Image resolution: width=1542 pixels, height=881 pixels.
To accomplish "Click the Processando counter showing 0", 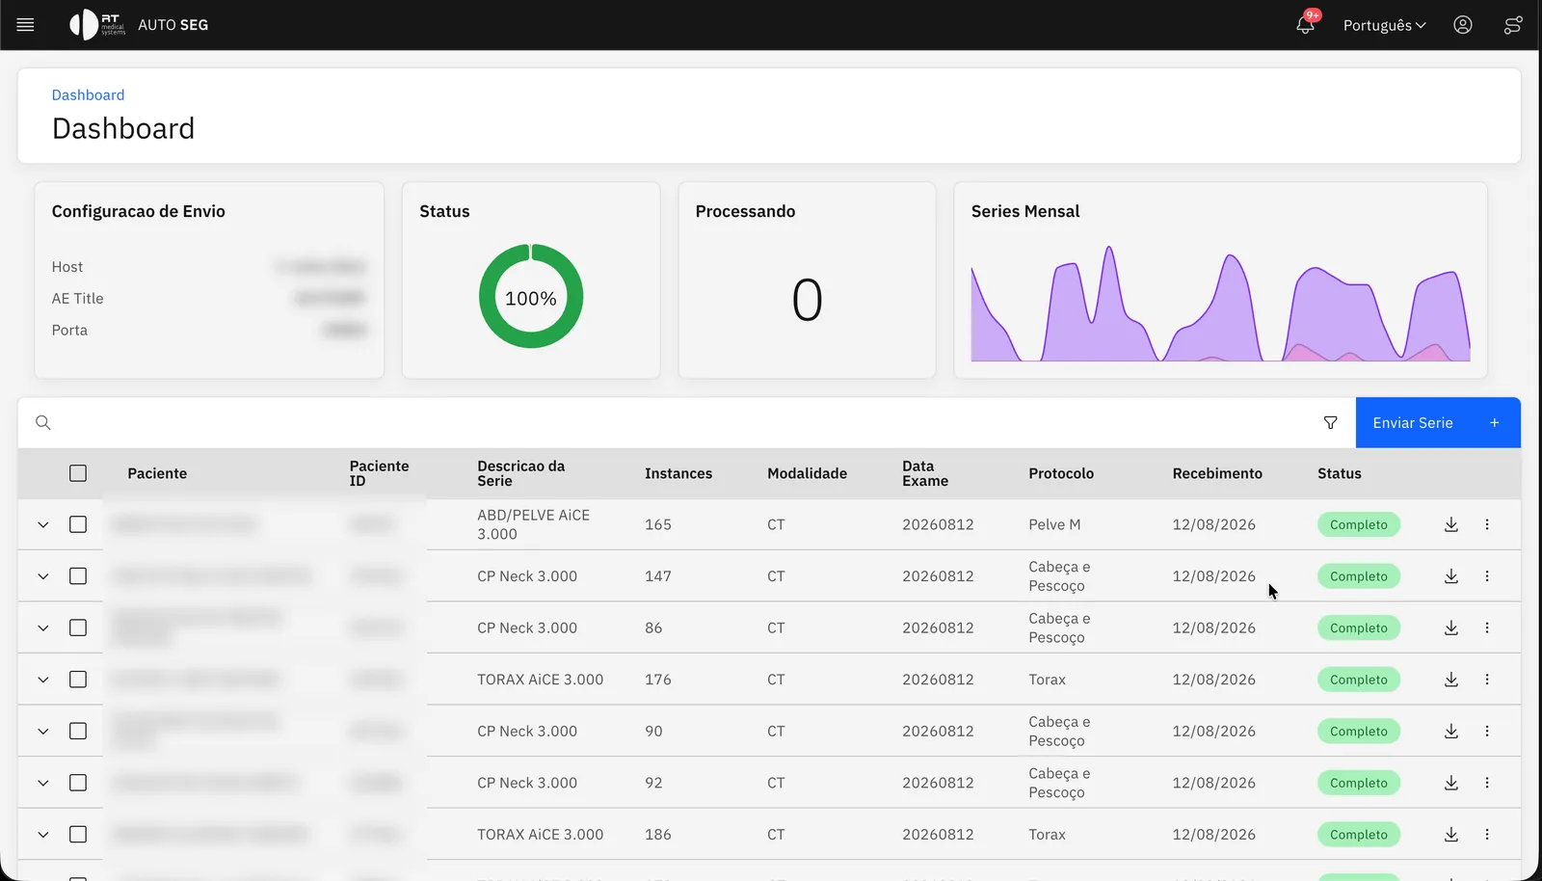I will [807, 300].
